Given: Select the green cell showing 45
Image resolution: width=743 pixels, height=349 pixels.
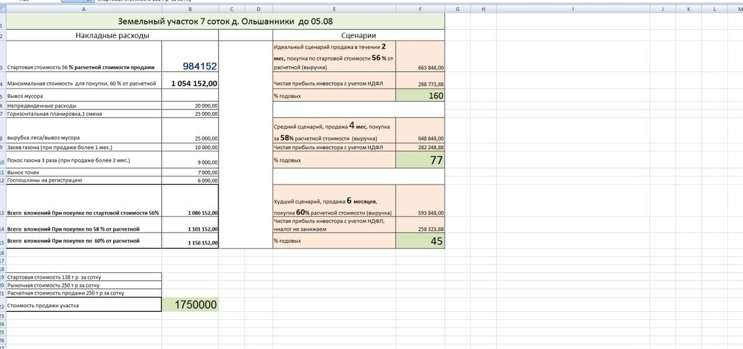Looking at the screenshot, I should click(x=420, y=241).
